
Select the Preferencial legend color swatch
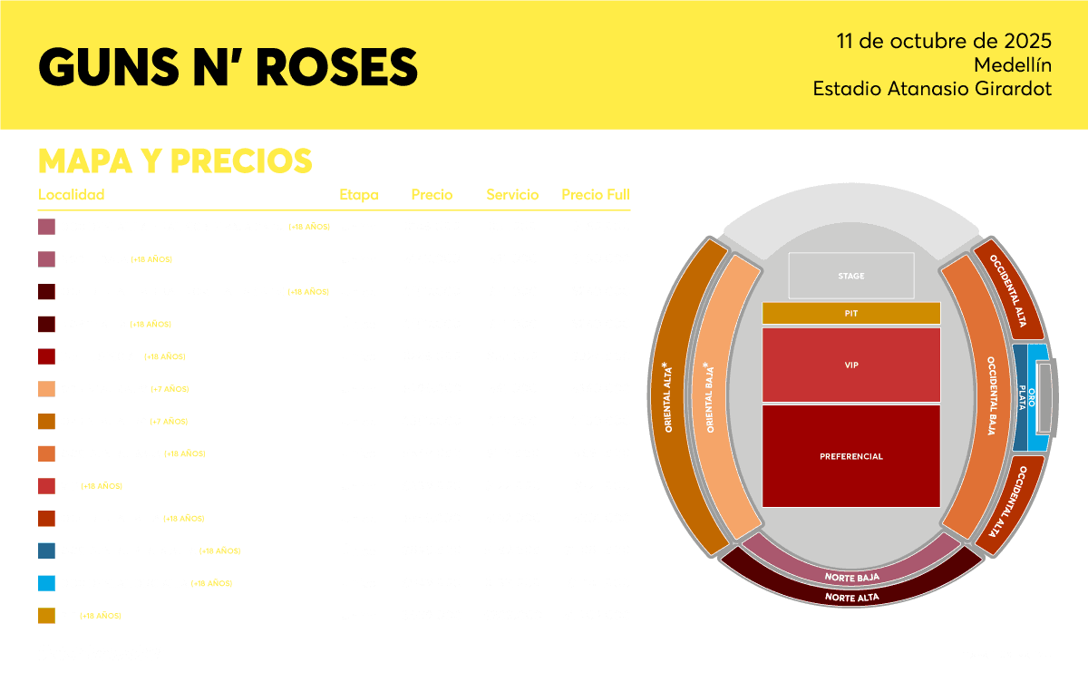pyautogui.click(x=47, y=356)
